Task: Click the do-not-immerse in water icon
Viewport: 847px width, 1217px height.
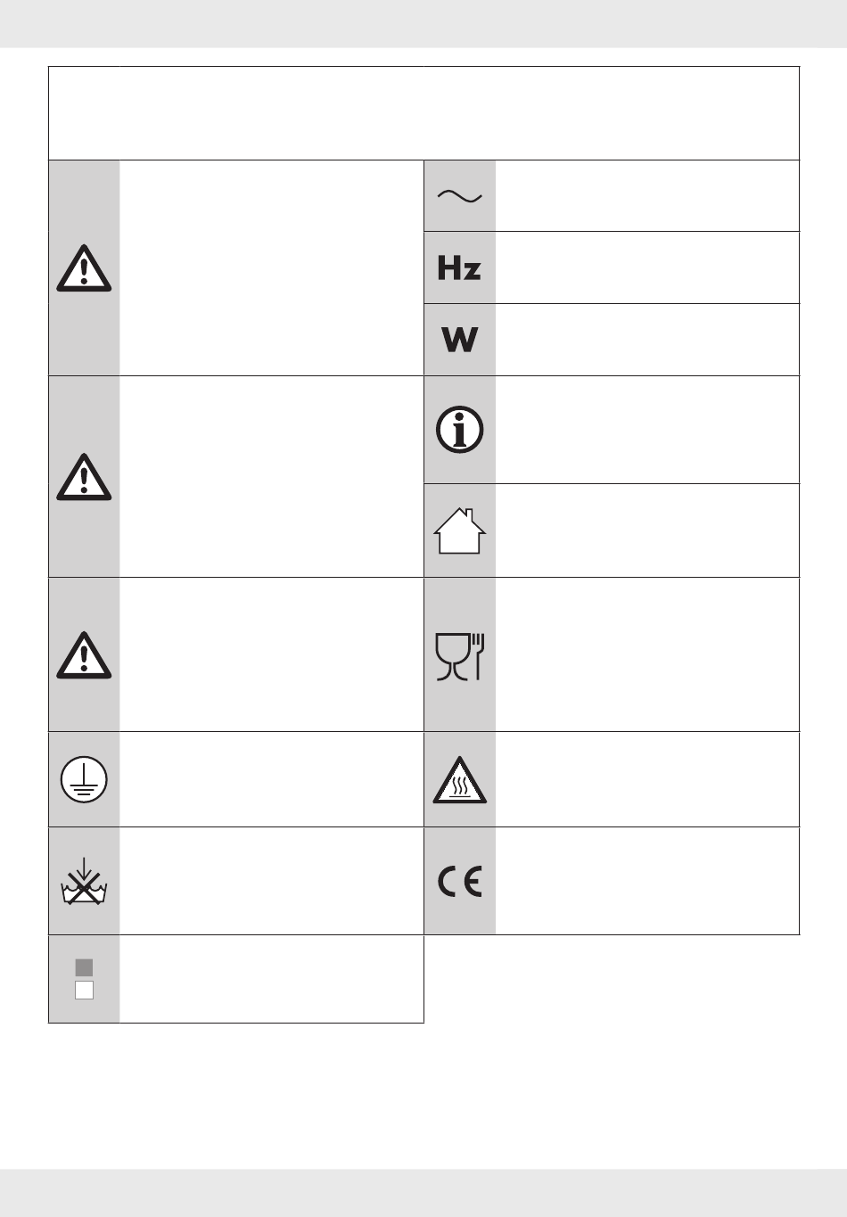Action: (x=84, y=881)
